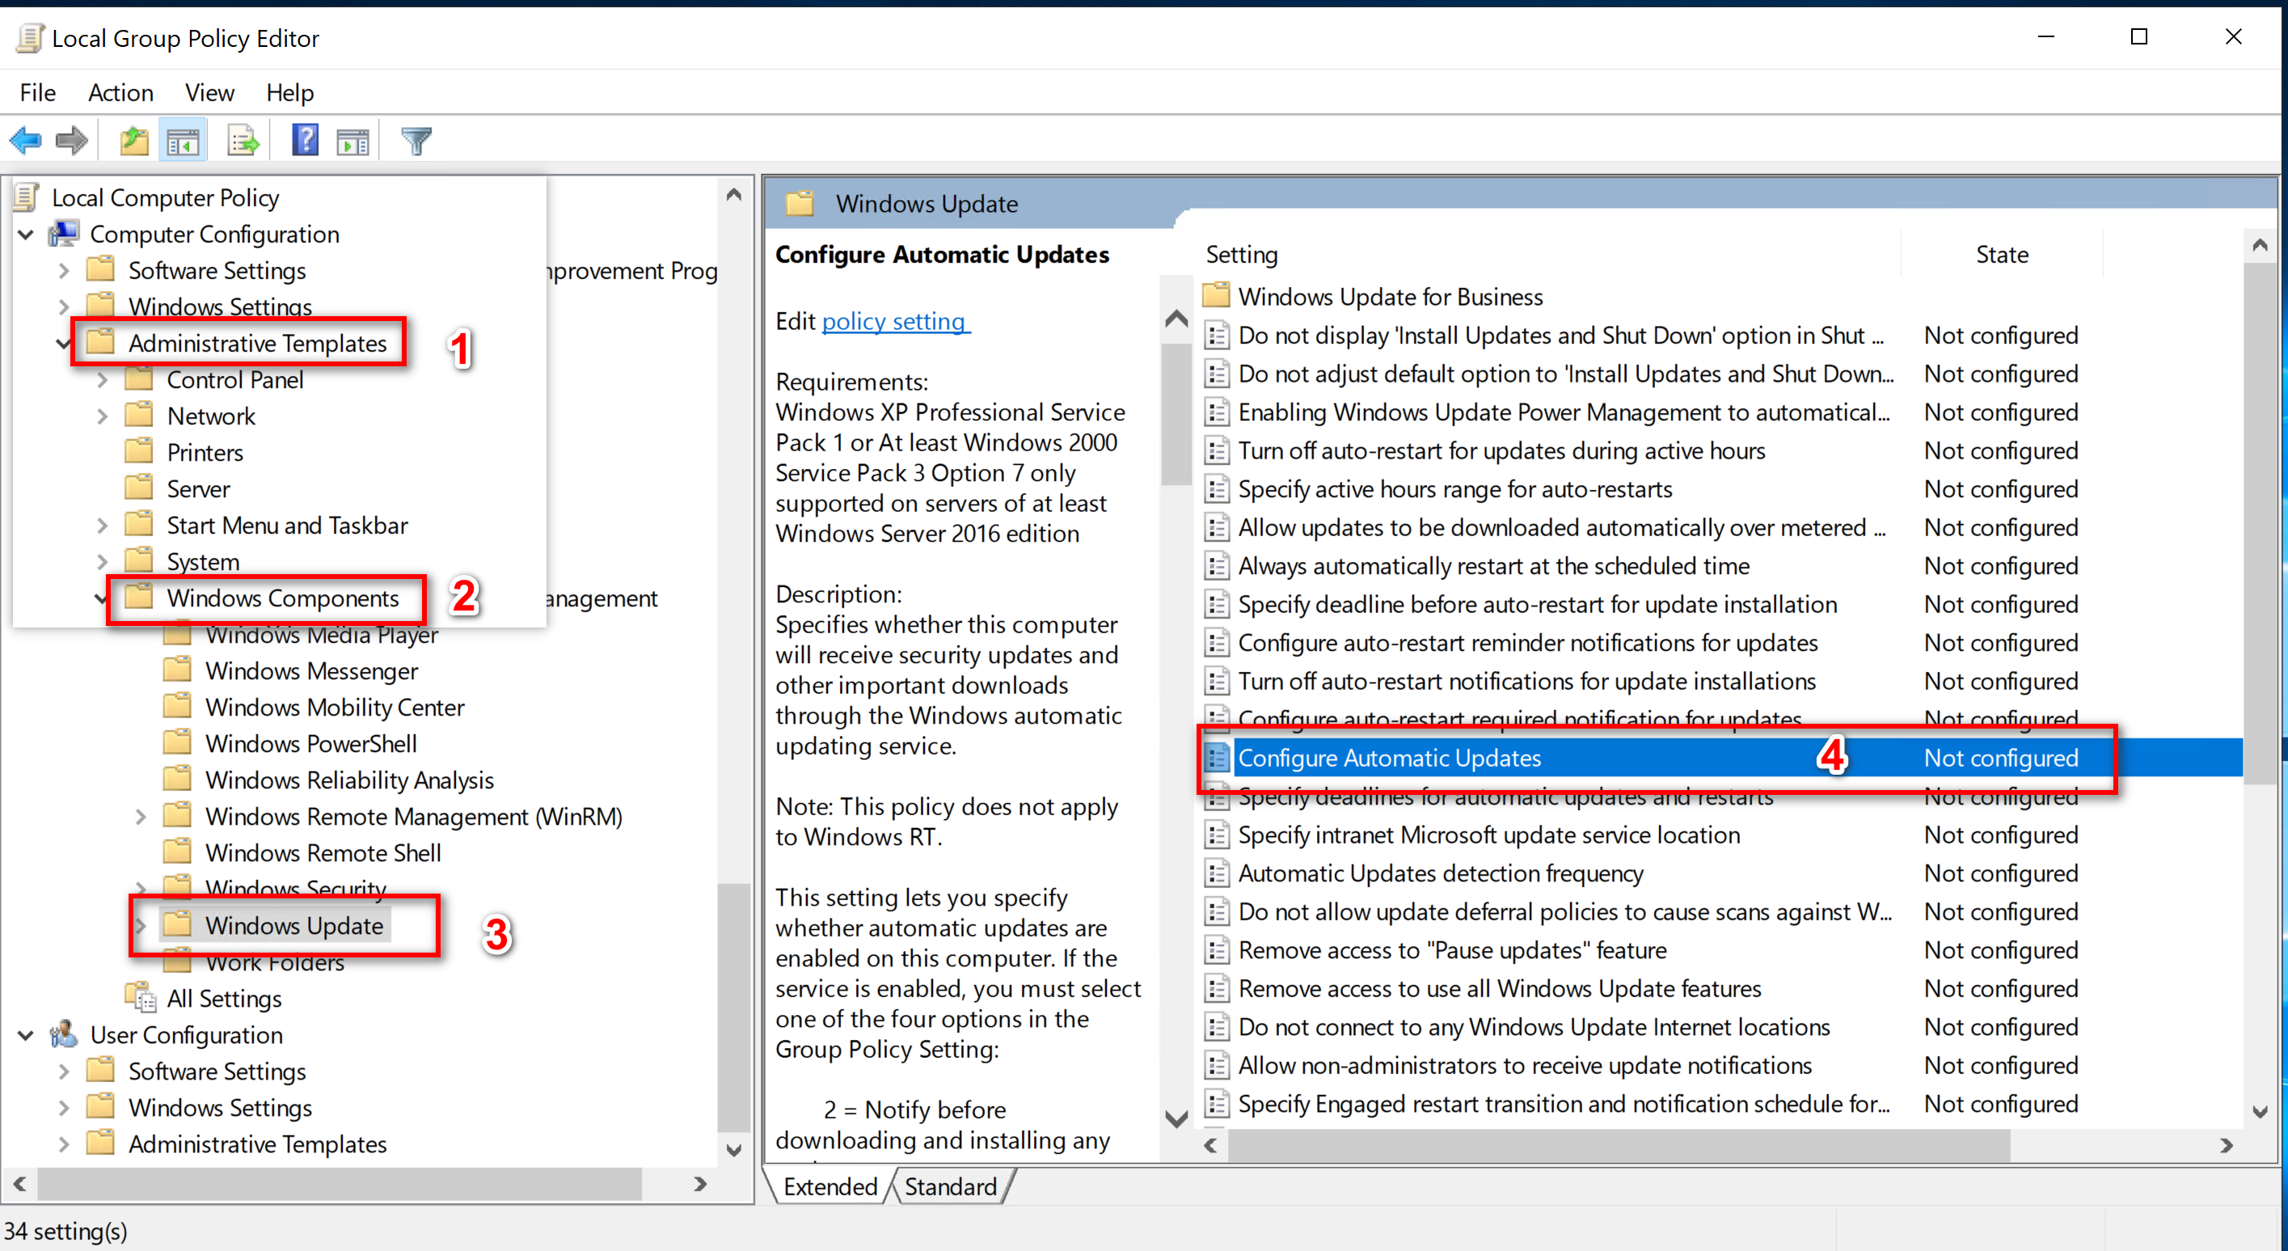
Task: Click the Forward arrow toolbar icon
Action: 71,141
